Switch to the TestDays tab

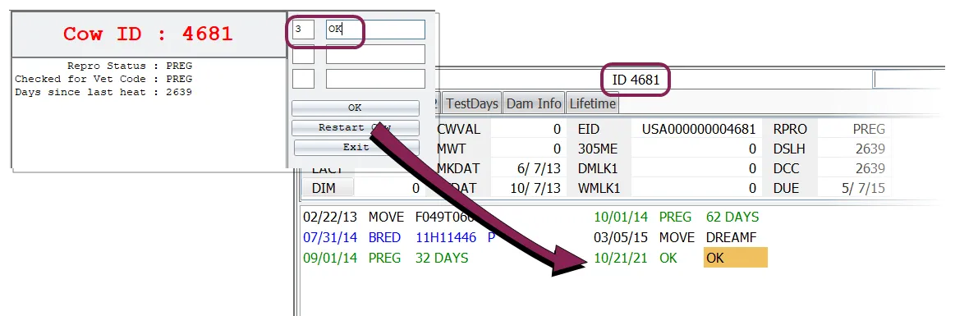[472, 103]
